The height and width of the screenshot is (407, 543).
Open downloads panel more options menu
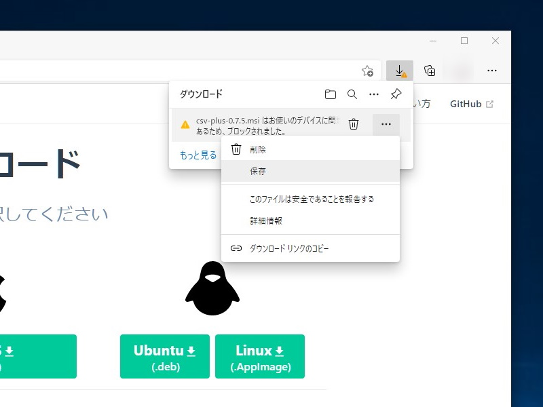point(373,94)
